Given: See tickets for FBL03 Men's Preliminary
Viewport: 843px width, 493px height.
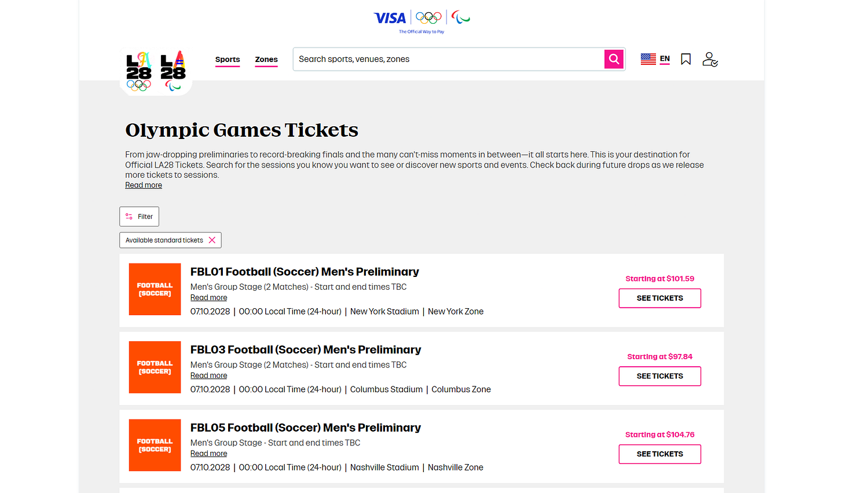Looking at the screenshot, I should 659,376.
